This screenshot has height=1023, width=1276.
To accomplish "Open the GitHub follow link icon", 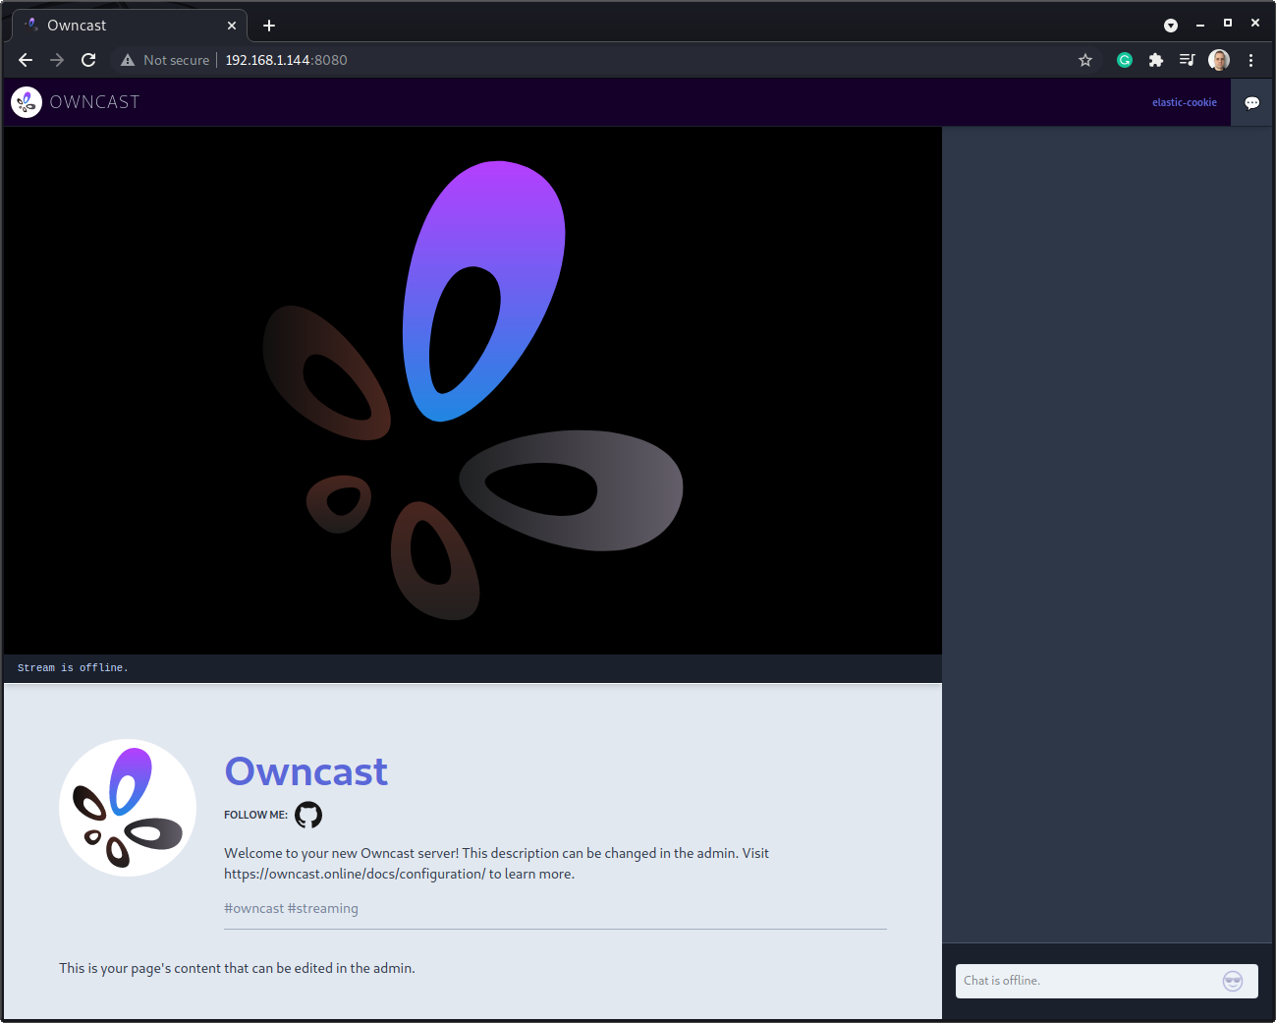I will click(308, 815).
